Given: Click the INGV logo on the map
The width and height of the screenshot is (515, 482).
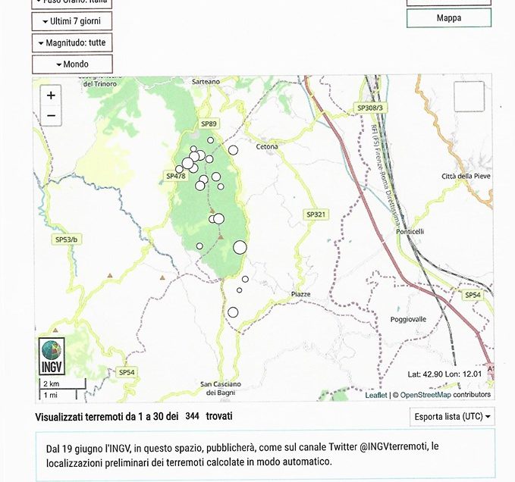Looking at the screenshot, I should click(52, 356).
